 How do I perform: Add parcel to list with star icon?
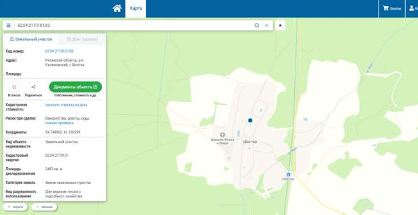[14, 87]
